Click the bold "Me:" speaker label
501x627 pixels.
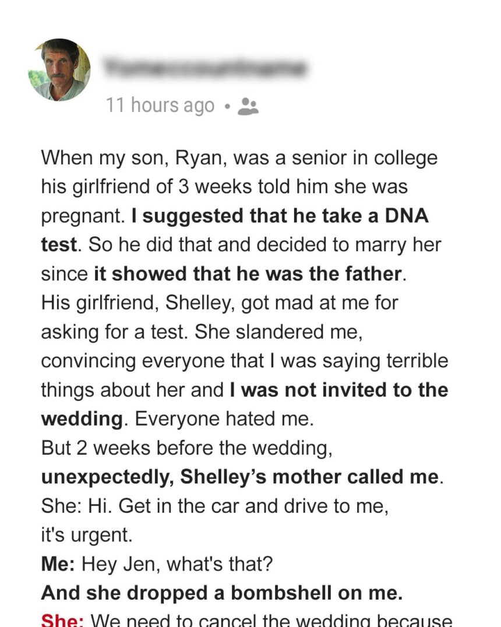coord(58,564)
